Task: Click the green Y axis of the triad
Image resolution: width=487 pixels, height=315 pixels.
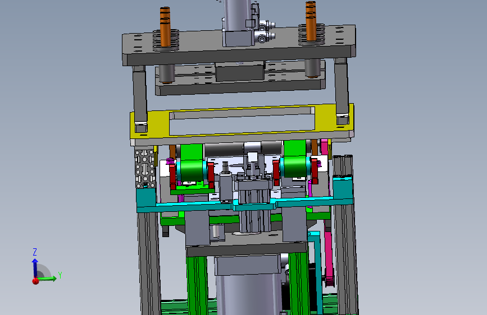Action: (47, 279)
